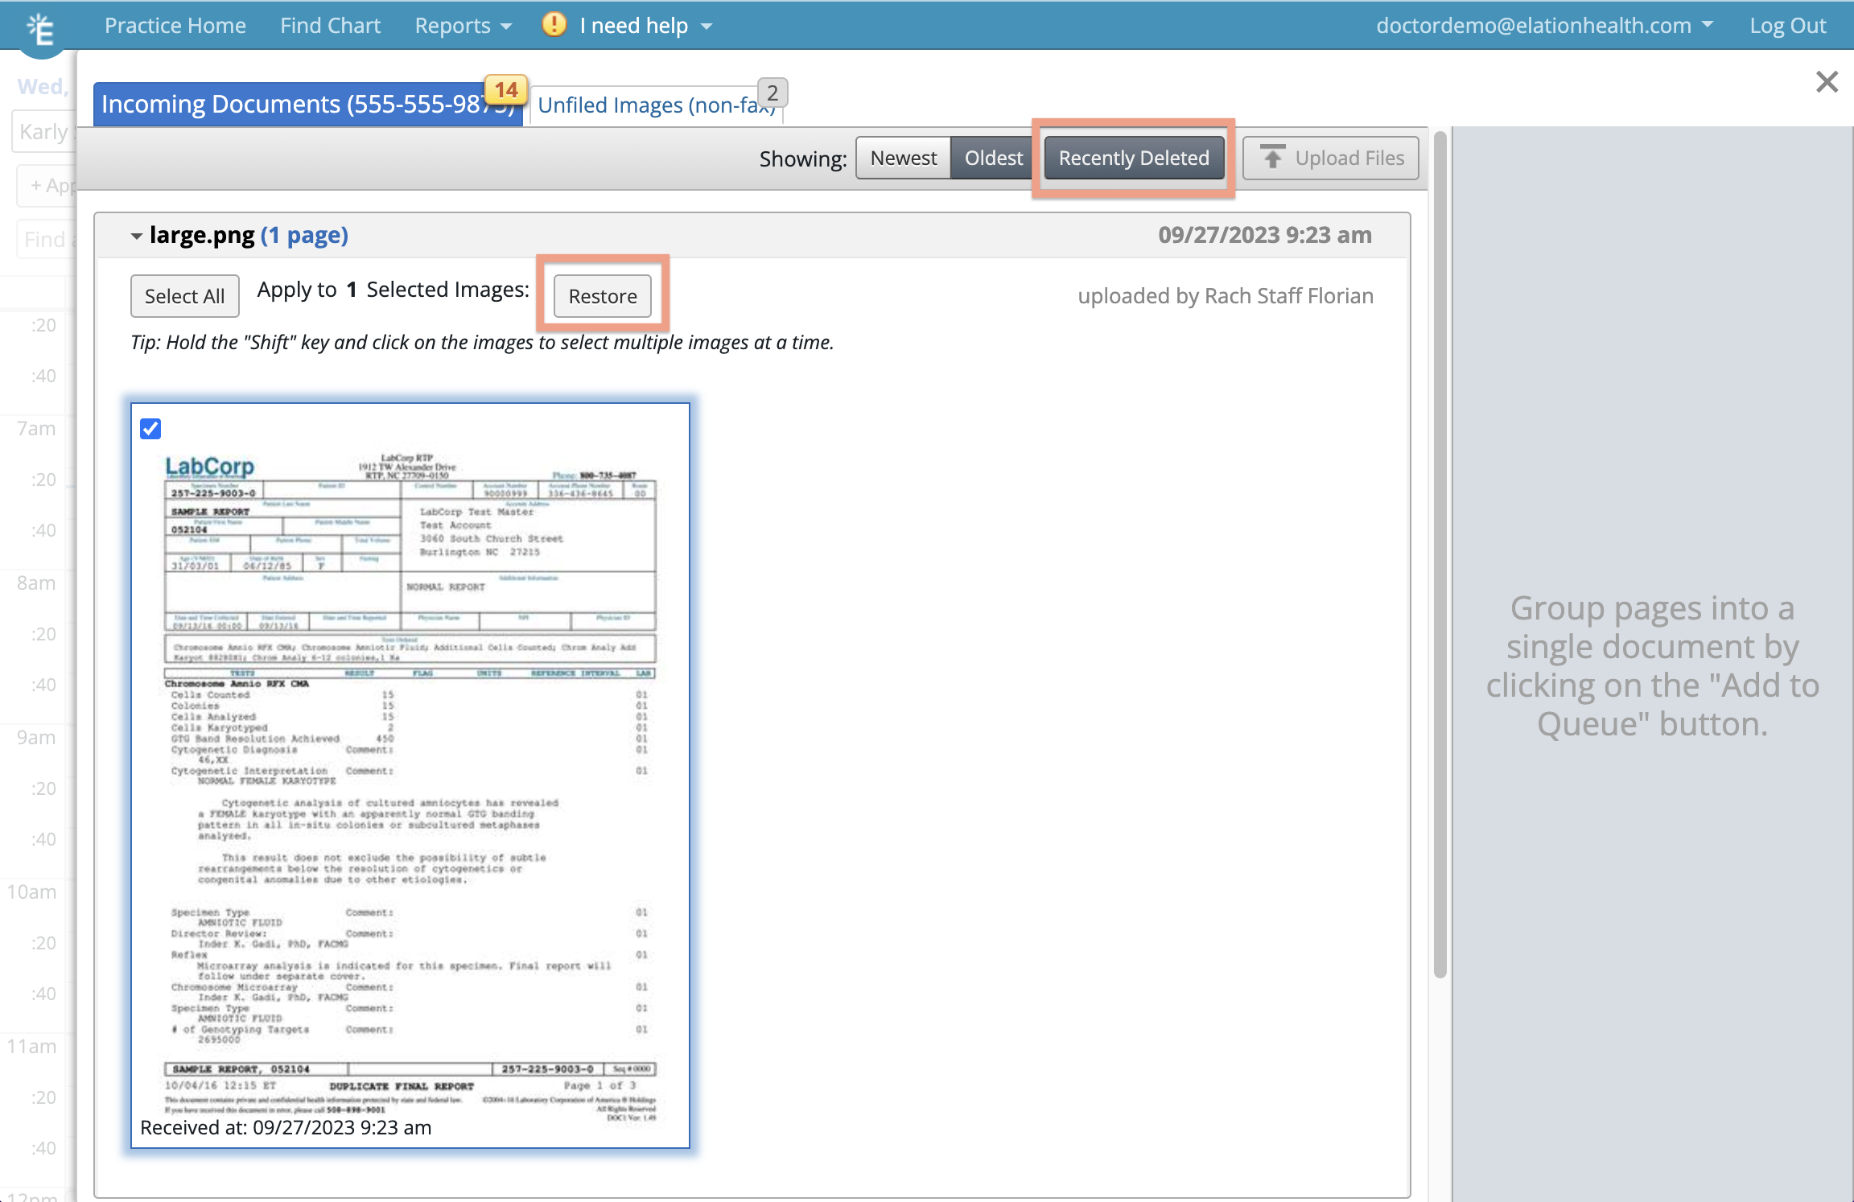This screenshot has height=1202, width=1854.
Task: Close the incoming documents dialog
Action: [x=1827, y=81]
